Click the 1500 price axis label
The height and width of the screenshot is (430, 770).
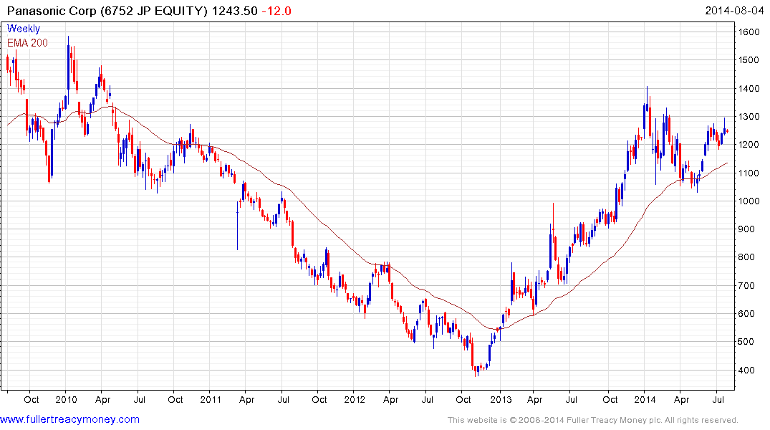click(749, 60)
